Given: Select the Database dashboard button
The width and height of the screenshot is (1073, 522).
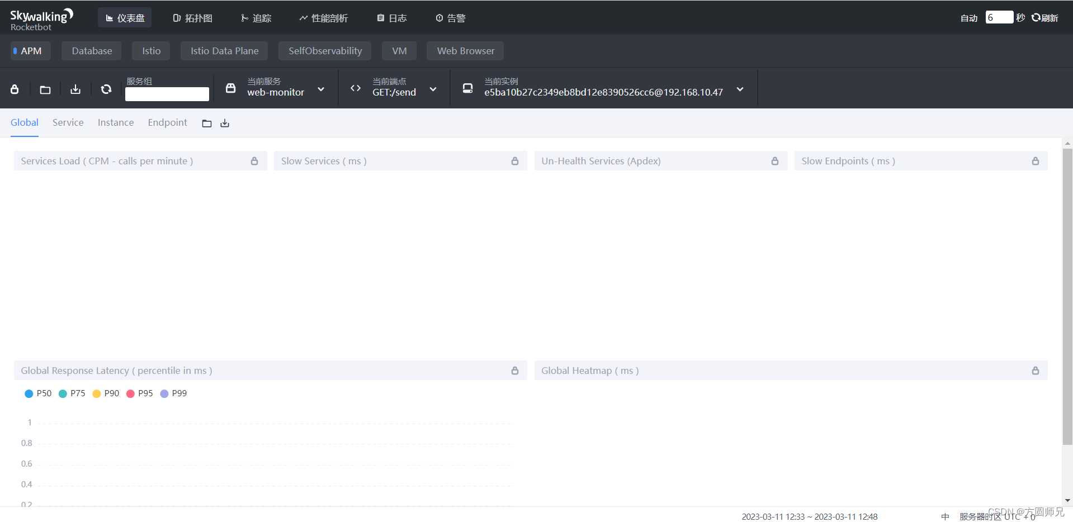Looking at the screenshot, I should pyautogui.click(x=92, y=51).
